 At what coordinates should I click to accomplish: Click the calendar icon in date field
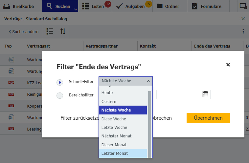205,94
